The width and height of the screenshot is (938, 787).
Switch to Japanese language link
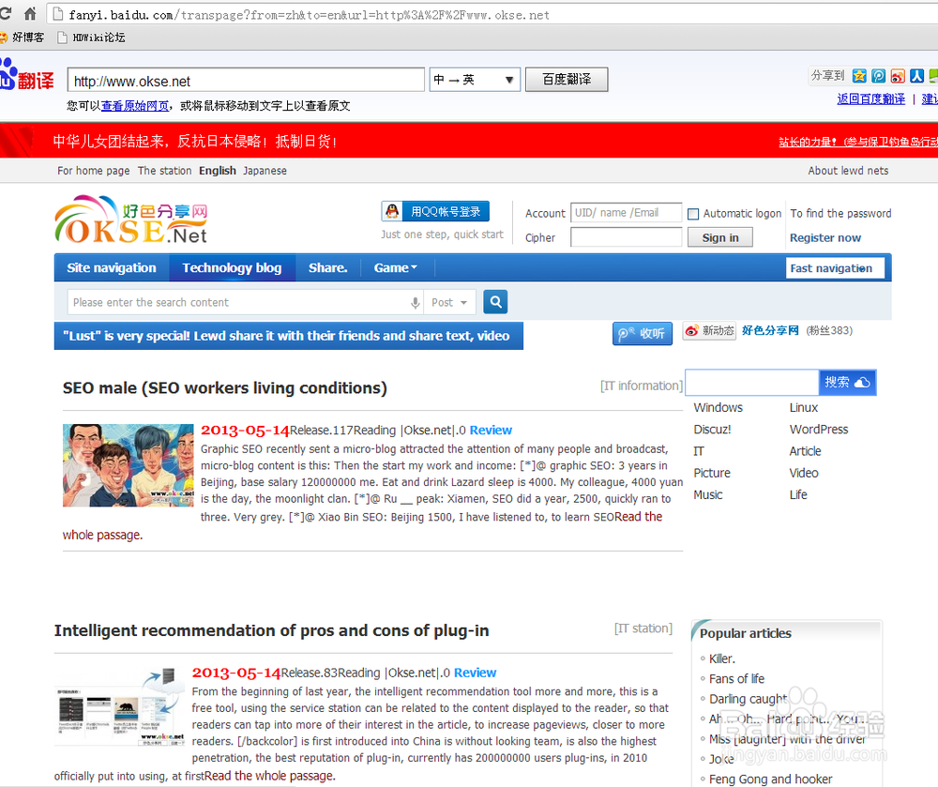click(265, 171)
